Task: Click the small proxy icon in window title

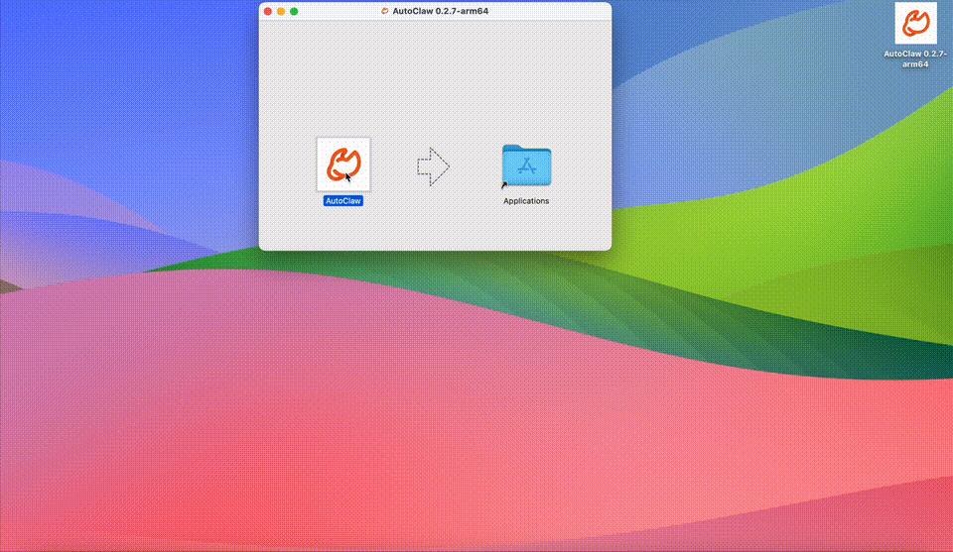Action: pyautogui.click(x=385, y=11)
